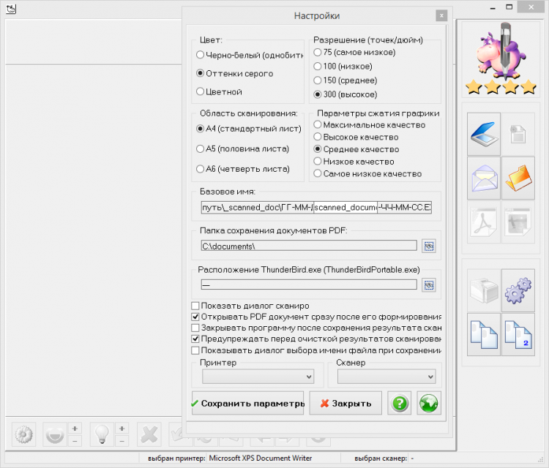Click the -ЧЧ-ММ-СС suffix field
Viewport: 549px width, 468px height.
coord(404,208)
